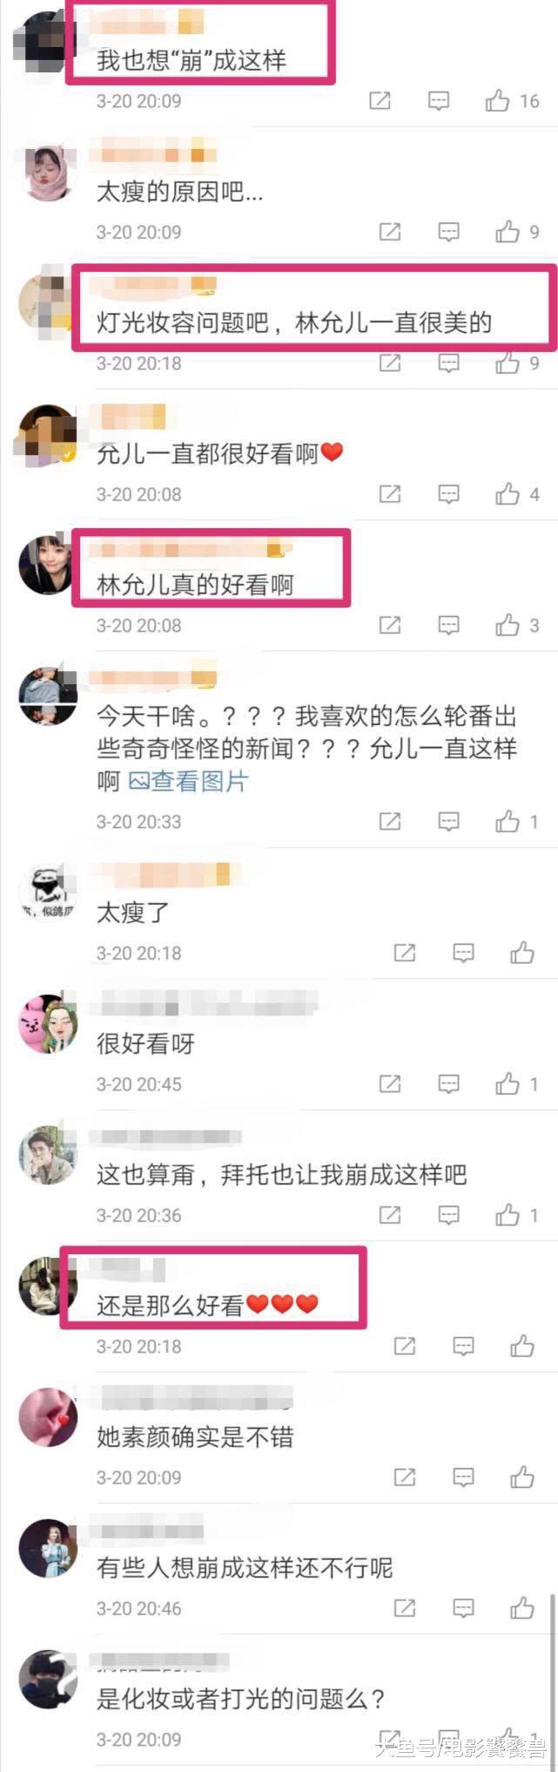Reply to comment 林允儿真的好看啊

point(448,625)
